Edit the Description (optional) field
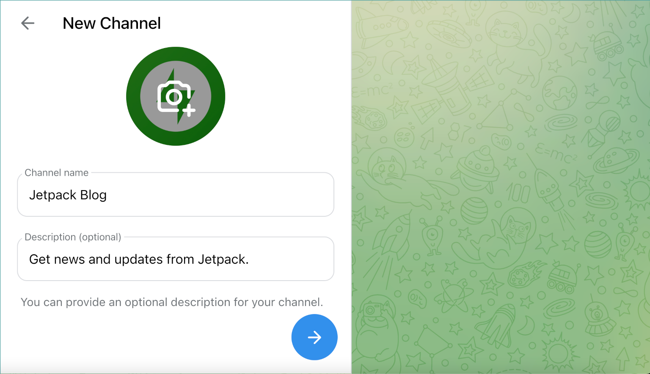650x374 pixels. click(x=176, y=259)
